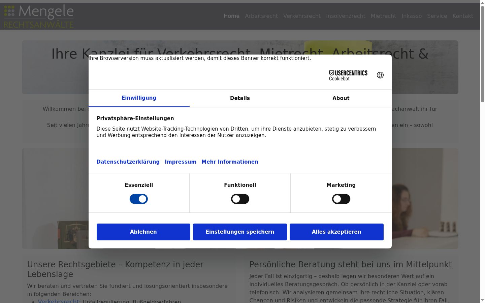
Task: Toggle the Essenziell switch
Action: pos(139,199)
